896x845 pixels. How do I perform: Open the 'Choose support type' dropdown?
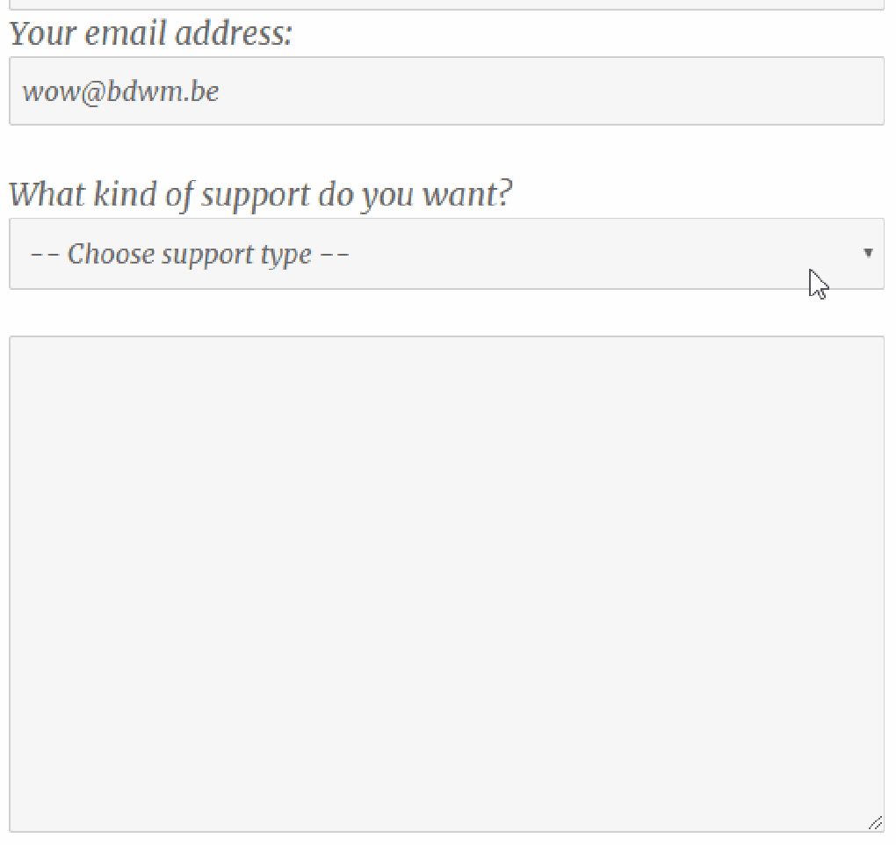[447, 254]
